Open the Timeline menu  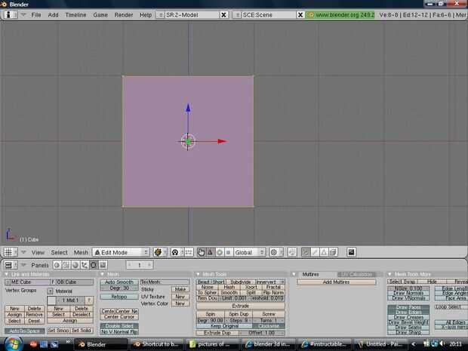point(75,14)
